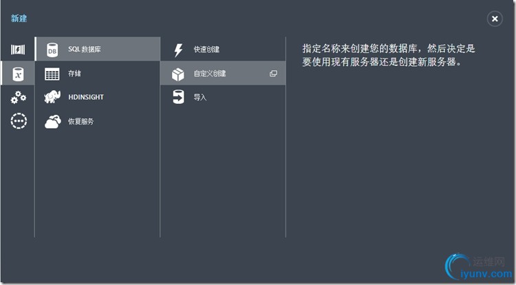Choose 快速创建 option
516x285 pixels.
tap(207, 50)
